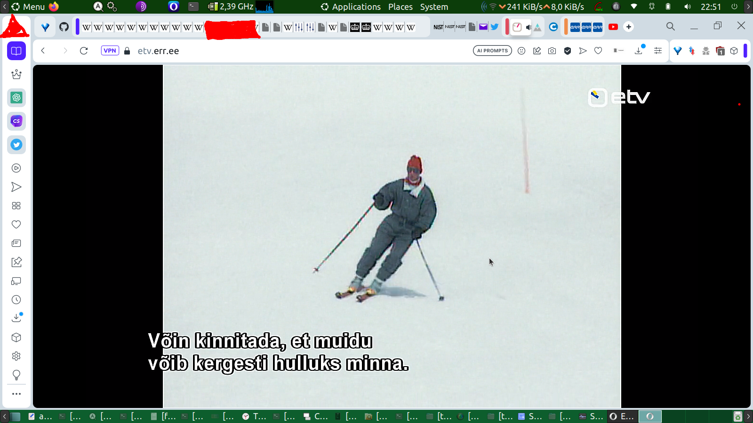Open the top sidebar book-icon button
The height and width of the screenshot is (423, 753).
tap(16, 51)
